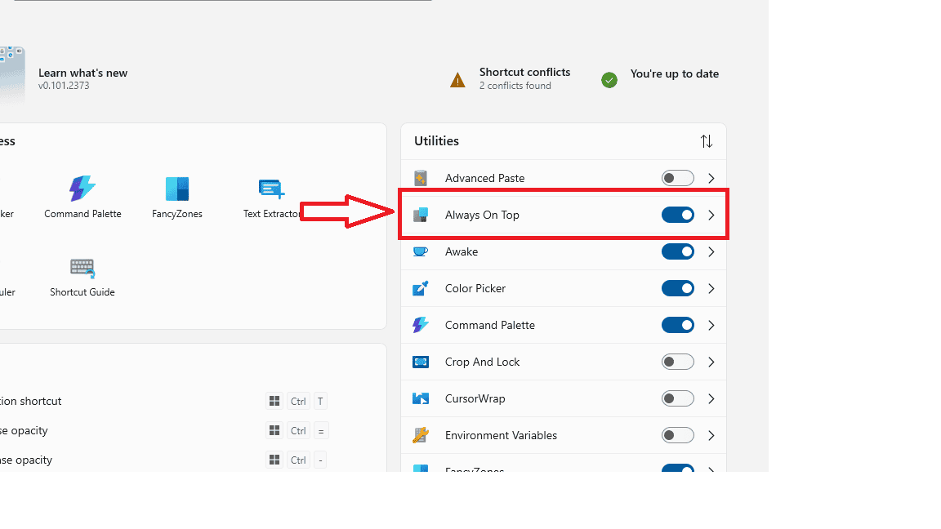The width and height of the screenshot is (941, 529).
Task: Click the Environment Variables label
Action: [x=501, y=435]
